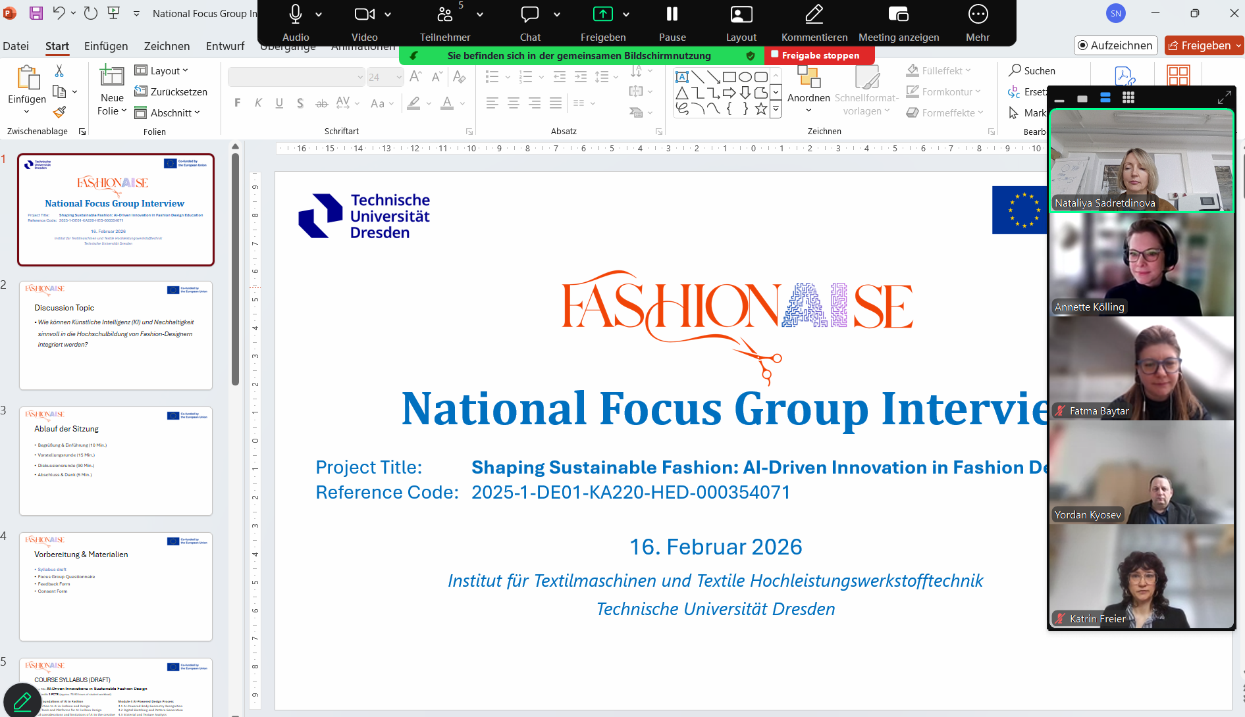Viewport: 1245px width, 717px height.
Task: Switch to the Start ribbon tab
Action: pos(57,46)
